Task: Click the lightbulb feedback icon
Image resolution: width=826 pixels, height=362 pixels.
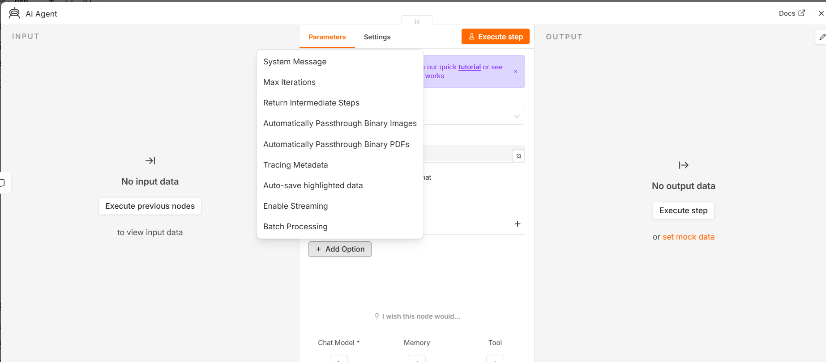Action: (377, 316)
